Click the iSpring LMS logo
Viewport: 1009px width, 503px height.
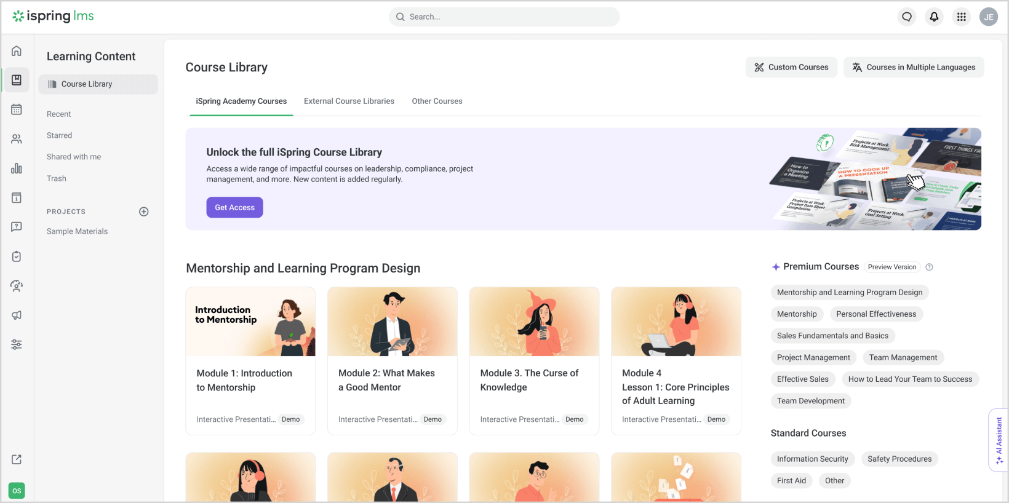click(x=53, y=16)
